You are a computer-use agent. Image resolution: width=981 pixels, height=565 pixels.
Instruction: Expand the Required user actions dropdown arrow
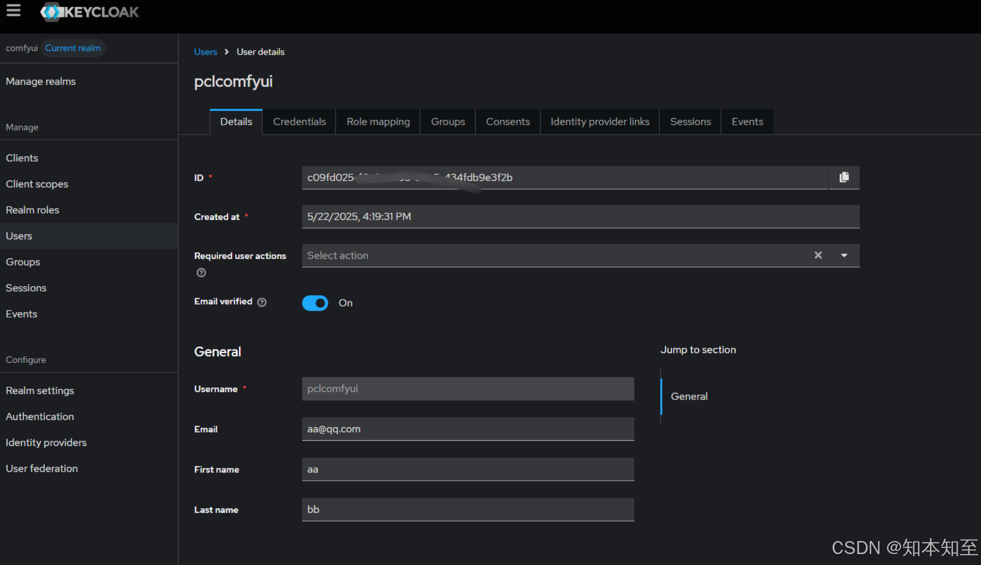(x=844, y=255)
